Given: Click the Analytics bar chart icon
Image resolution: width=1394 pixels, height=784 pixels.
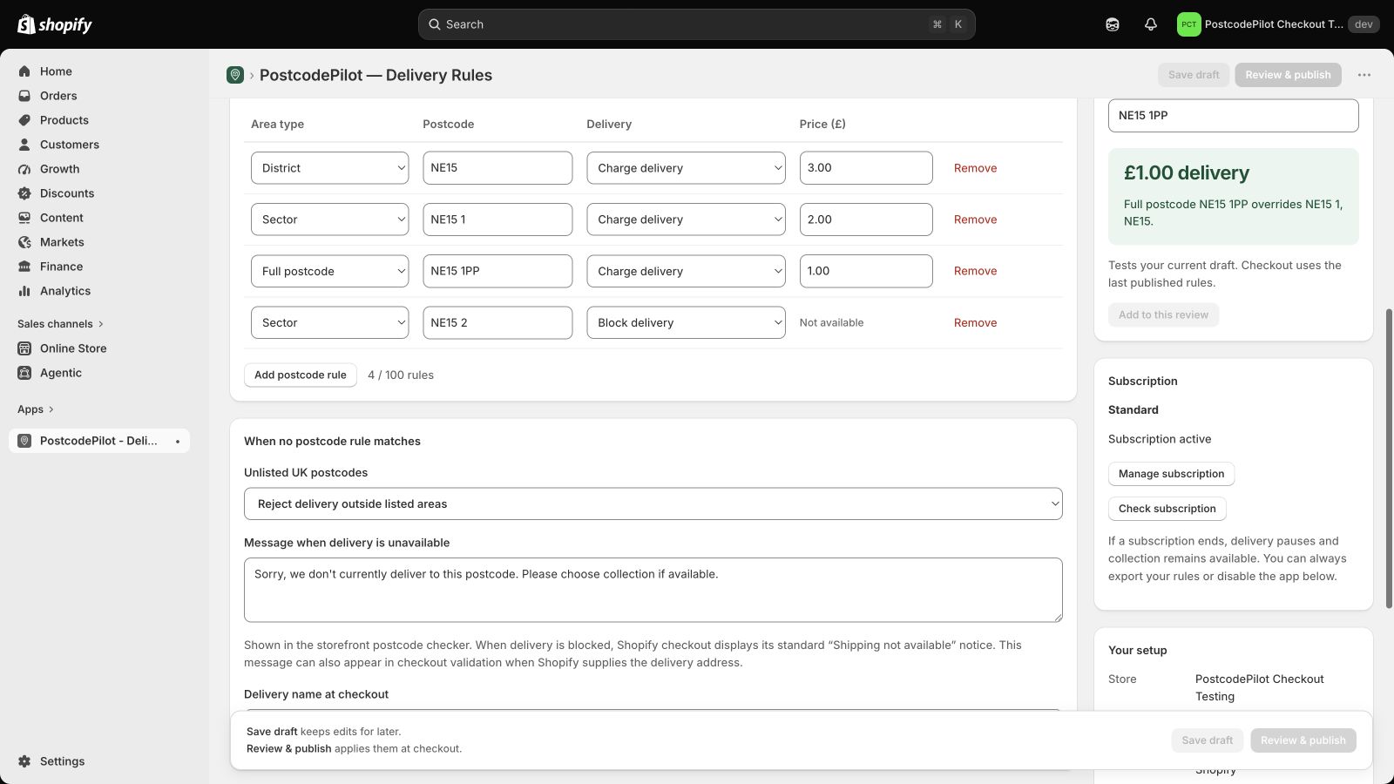Looking at the screenshot, I should click(x=24, y=291).
